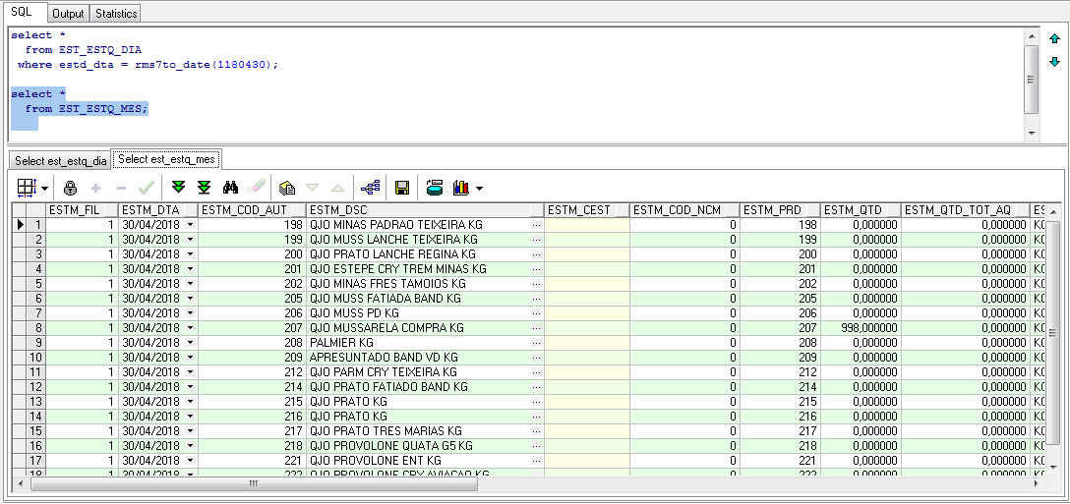The image size is (1070, 504).
Task: Open the chart options dropdown arrow
Action: [480, 188]
